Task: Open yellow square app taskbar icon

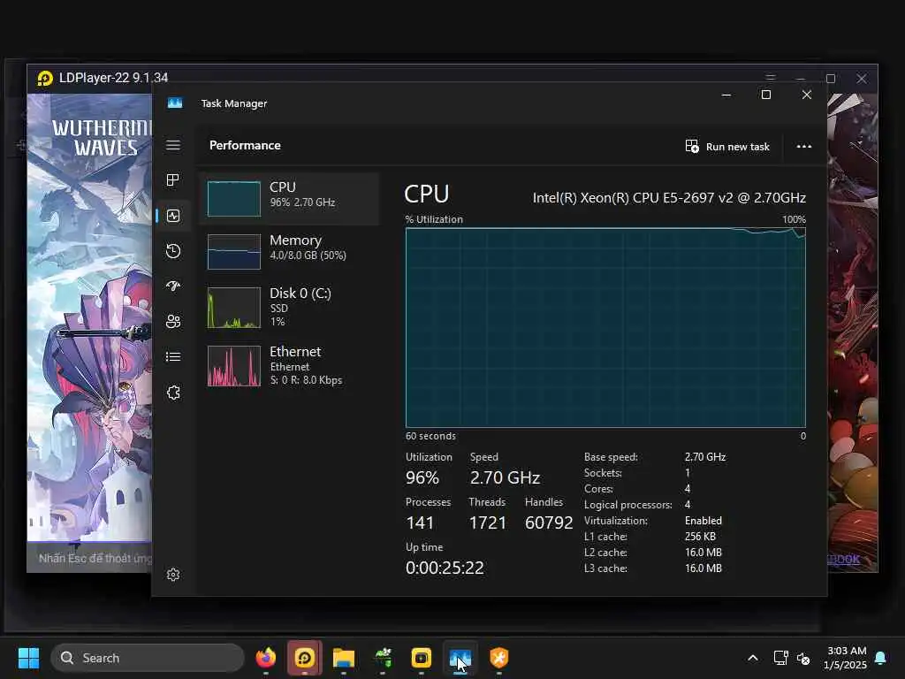Action: coord(422,658)
